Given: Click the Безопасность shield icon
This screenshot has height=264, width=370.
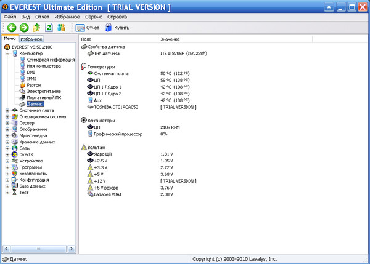Looking at the screenshot, I should click(15, 174).
